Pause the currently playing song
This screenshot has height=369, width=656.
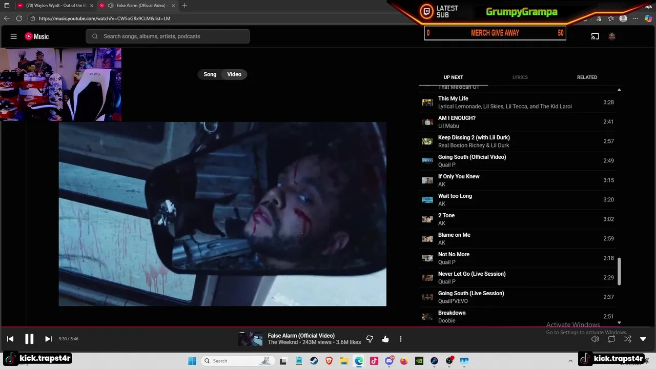coord(29,339)
